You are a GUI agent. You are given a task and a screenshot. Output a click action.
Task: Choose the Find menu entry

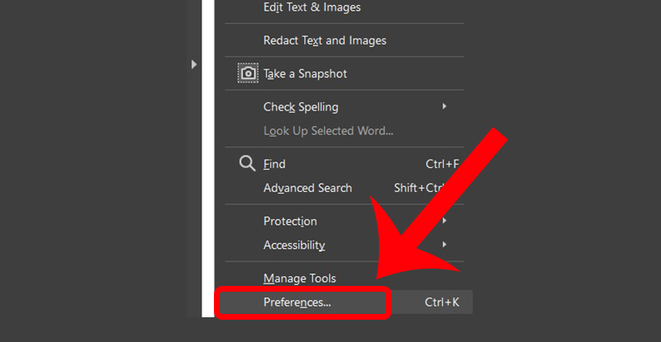[274, 164]
